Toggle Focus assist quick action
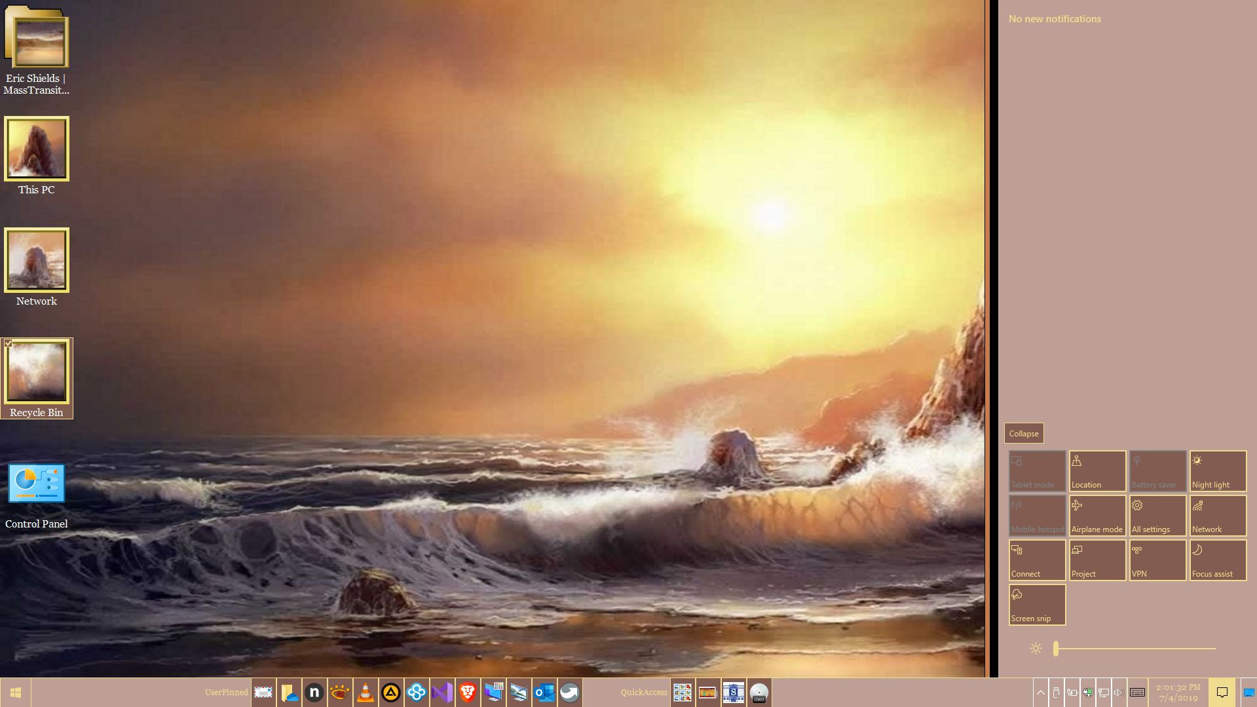Image resolution: width=1257 pixels, height=707 pixels. 1218,560
